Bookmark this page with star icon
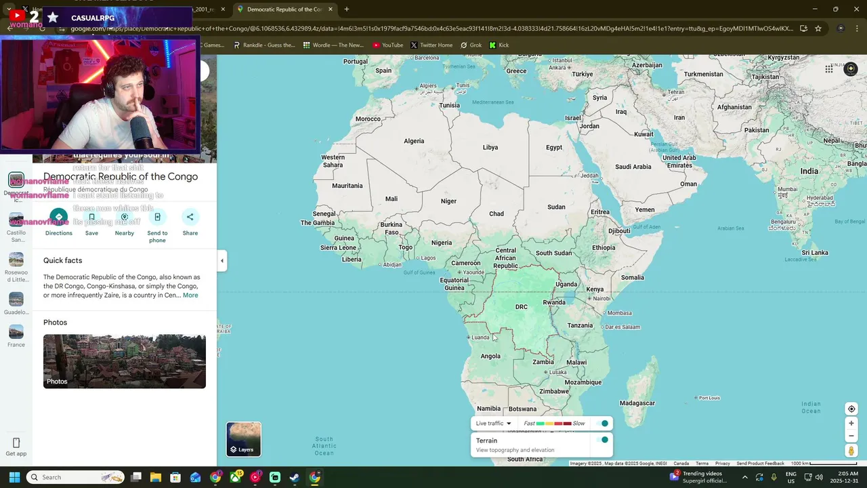867x488 pixels. coord(818,28)
